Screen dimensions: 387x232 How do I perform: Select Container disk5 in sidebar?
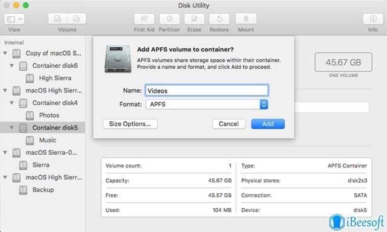coord(55,127)
